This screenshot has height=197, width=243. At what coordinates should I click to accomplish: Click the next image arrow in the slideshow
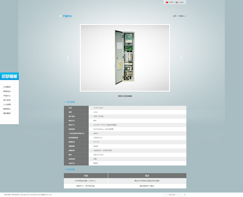[x=181, y=58]
